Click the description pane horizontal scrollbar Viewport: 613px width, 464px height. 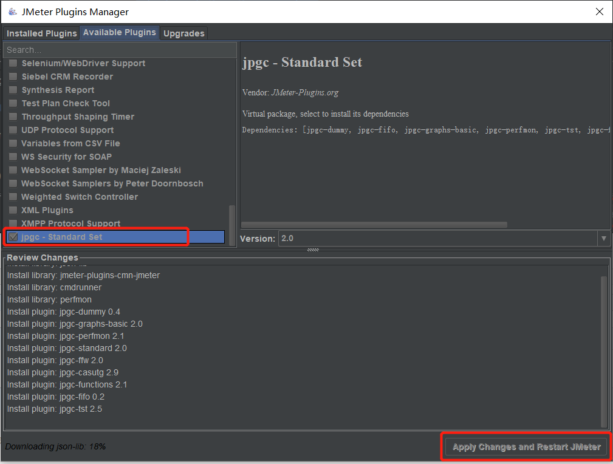[374, 225]
